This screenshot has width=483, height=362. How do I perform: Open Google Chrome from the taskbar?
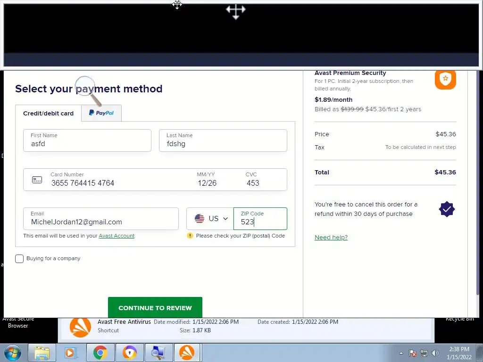pos(100,353)
